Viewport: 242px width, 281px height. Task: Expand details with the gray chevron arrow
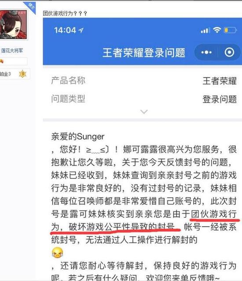144,111
